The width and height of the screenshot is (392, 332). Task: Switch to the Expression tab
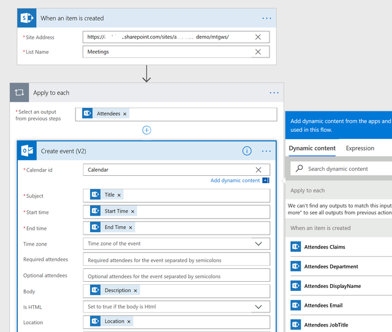tap(360, 148)
